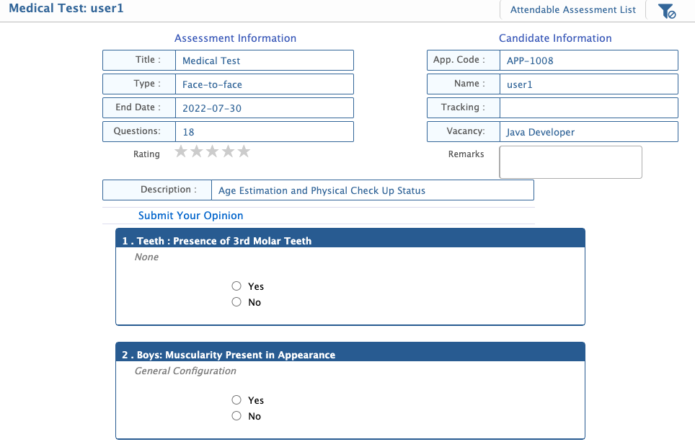Set rating to four stars
The width and height of the screenshot is (695, 442).
click(x=229, y=151)
